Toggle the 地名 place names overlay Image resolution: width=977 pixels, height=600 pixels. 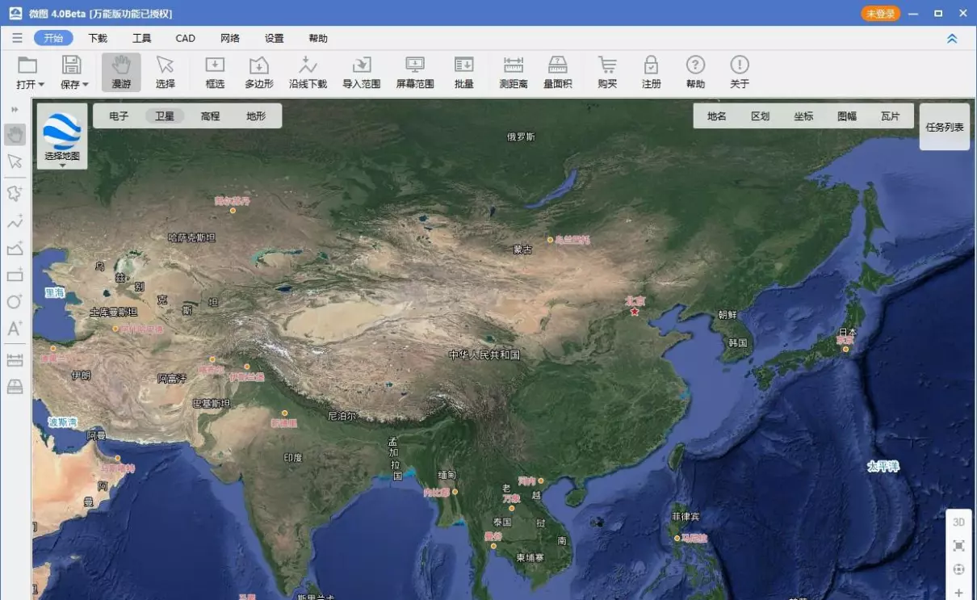(x=716, y=115)
